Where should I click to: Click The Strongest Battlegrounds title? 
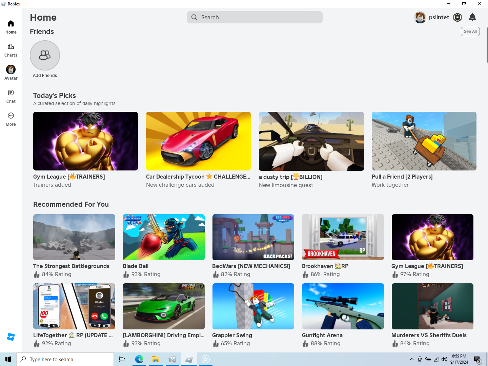point(71,266)
